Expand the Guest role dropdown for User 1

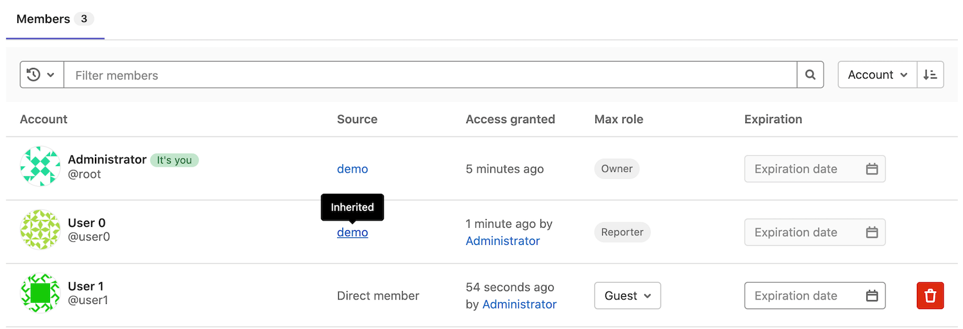tap(627, 296)
